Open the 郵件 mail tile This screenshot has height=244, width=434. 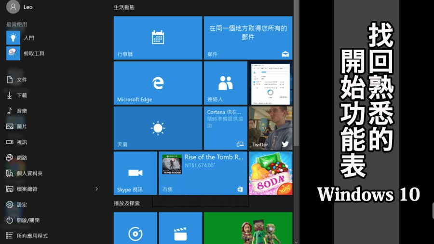click(x=248, y=38)
